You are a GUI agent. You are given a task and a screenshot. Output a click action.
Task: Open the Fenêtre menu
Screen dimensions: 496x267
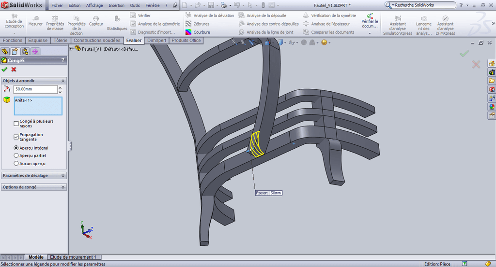tap(153, 5)
